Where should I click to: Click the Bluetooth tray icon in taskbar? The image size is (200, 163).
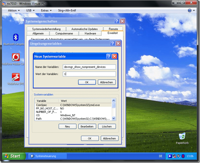[183, 156]
